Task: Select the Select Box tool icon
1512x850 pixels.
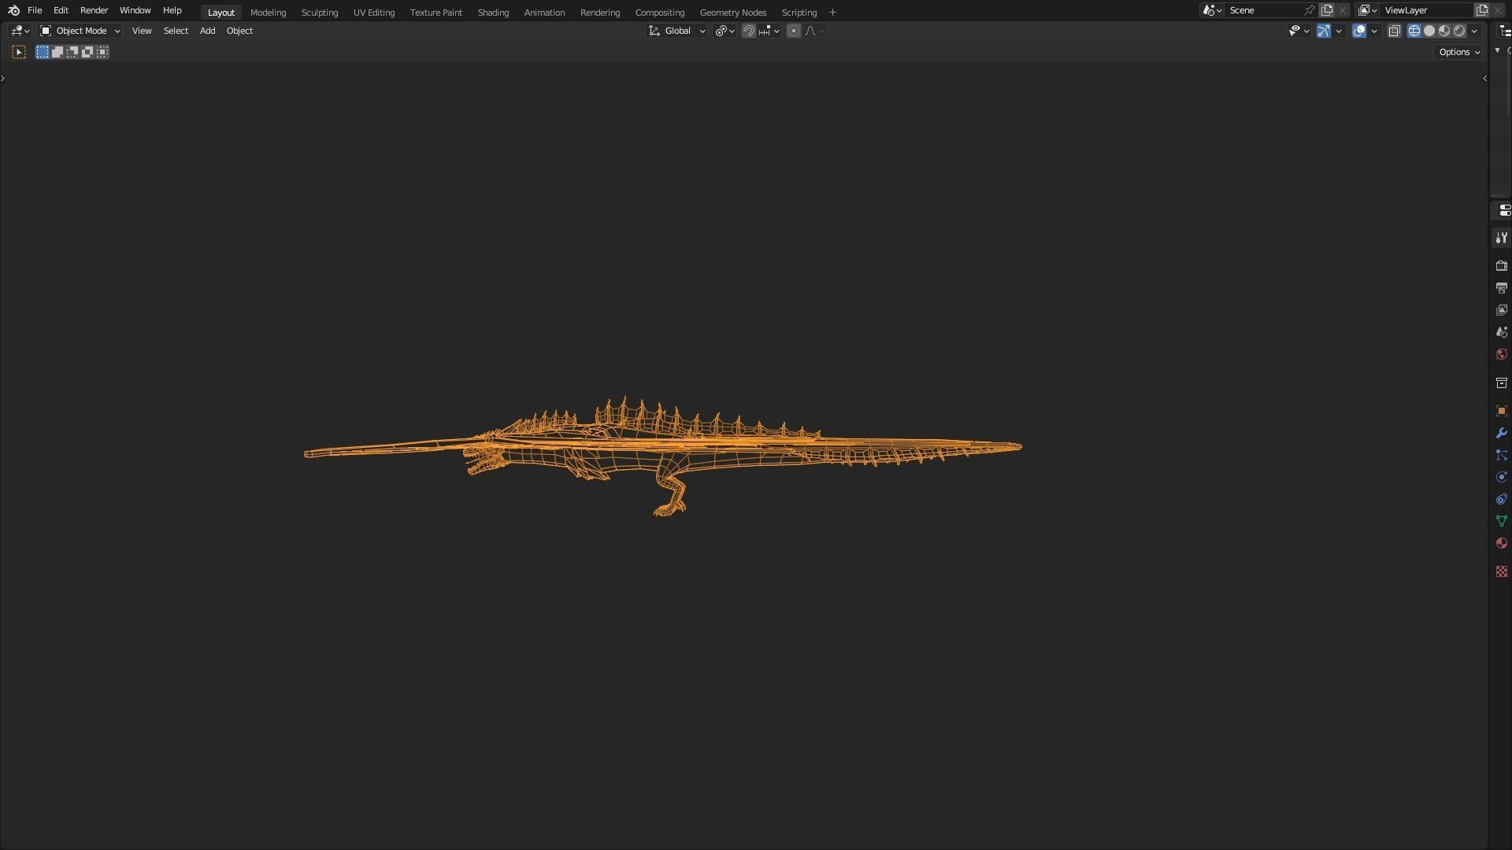Action: (x=19, y=52)
